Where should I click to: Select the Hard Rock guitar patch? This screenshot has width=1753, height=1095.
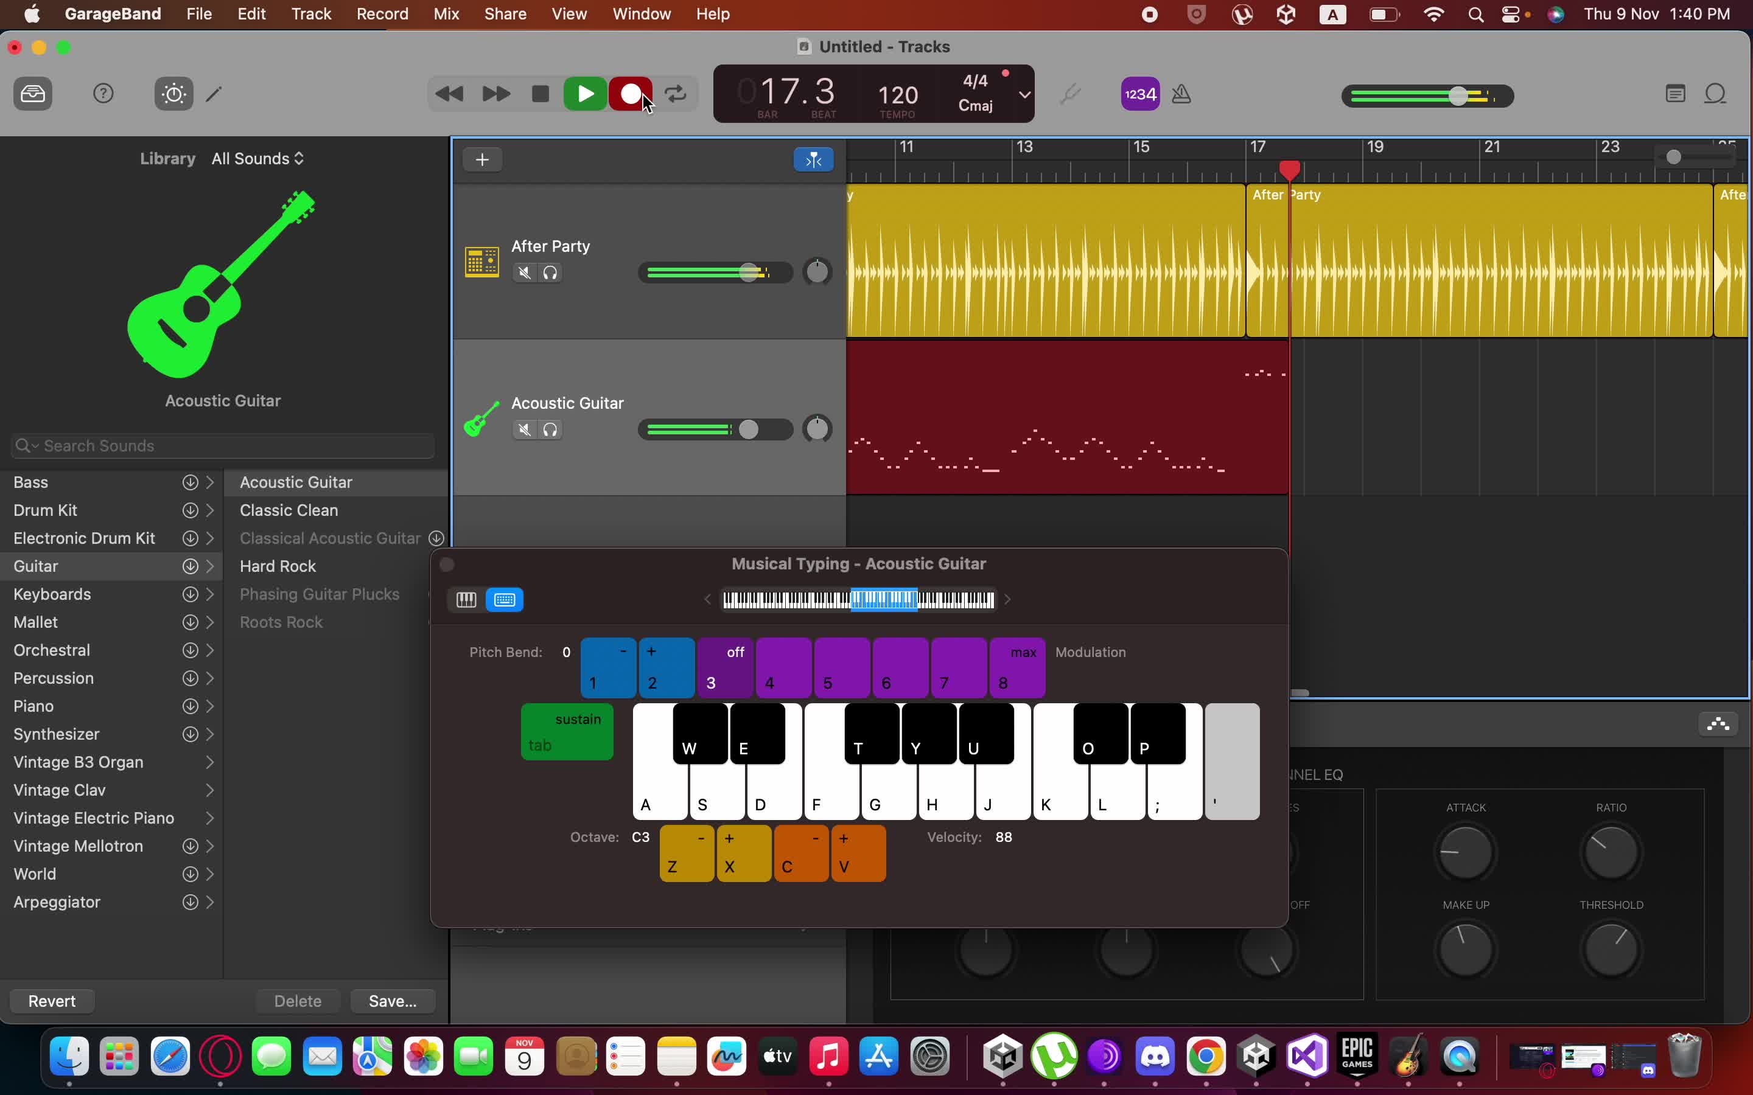click(x=278, y=566)
